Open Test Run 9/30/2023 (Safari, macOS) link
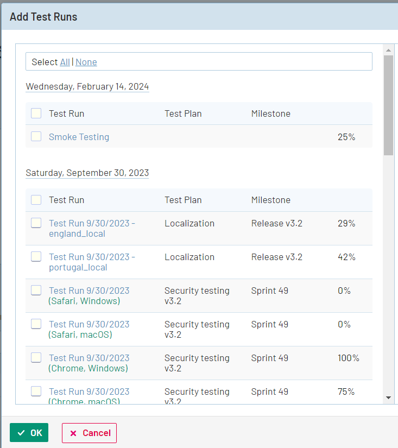The image size is (398, 448). (89, 330)
